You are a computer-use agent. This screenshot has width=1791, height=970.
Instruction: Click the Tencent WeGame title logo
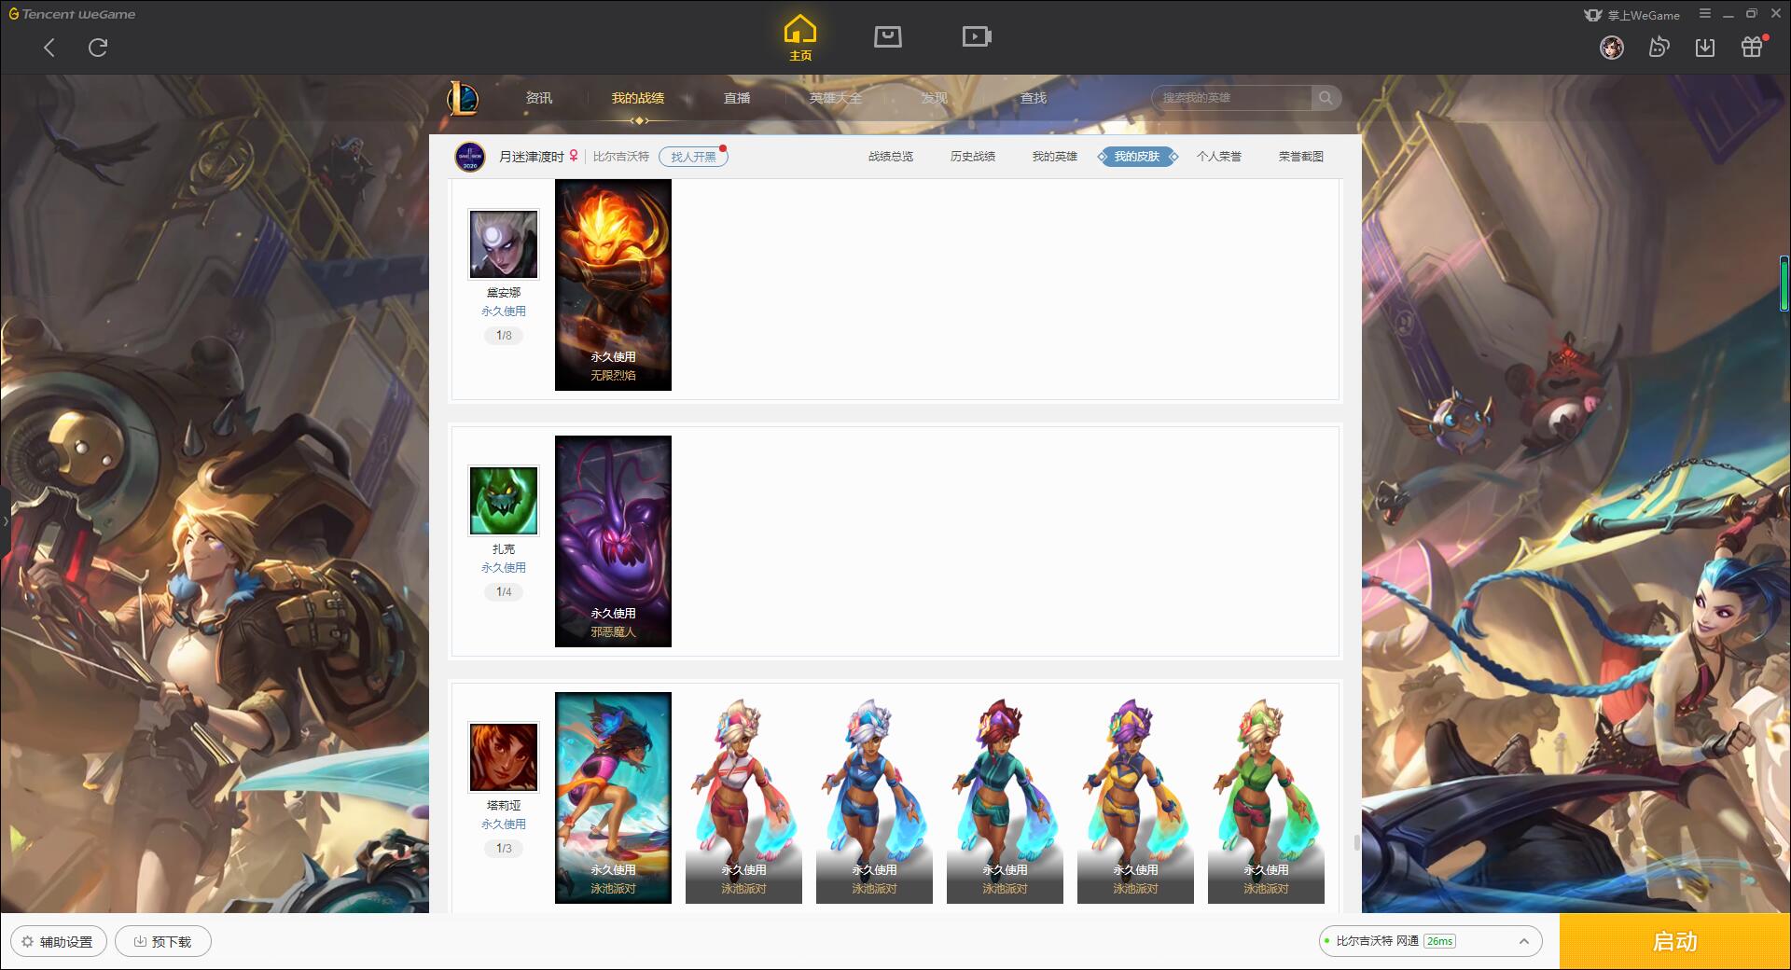pos(72,14)
